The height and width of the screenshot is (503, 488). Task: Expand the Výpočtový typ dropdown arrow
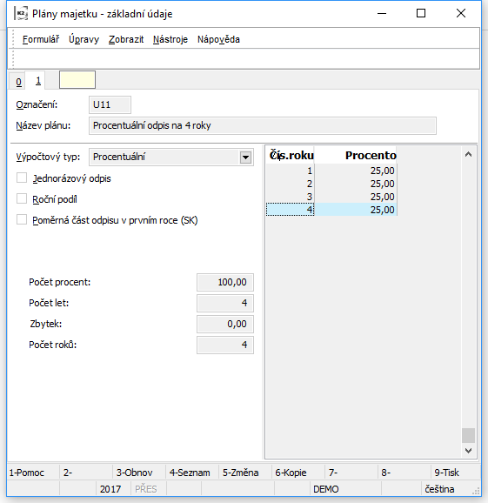pyautogui.click(x=245, y=158)
